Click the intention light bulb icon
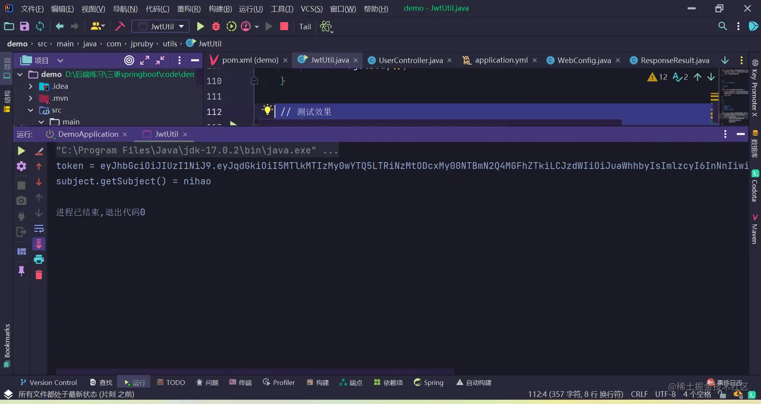The width and height of the screenshot is (761, 404). [x=267, y=110]
